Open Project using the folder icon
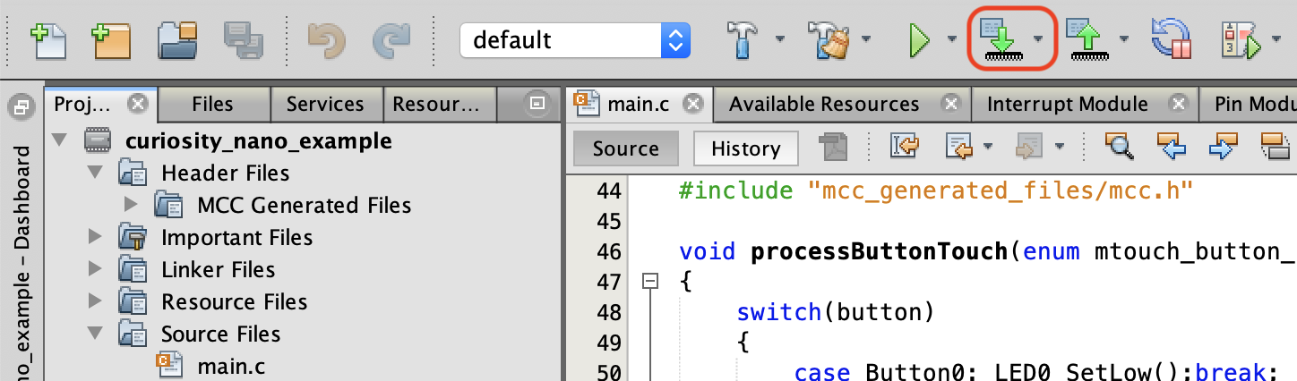This screenshot has height=381, width=1297. tap(176, 40)
